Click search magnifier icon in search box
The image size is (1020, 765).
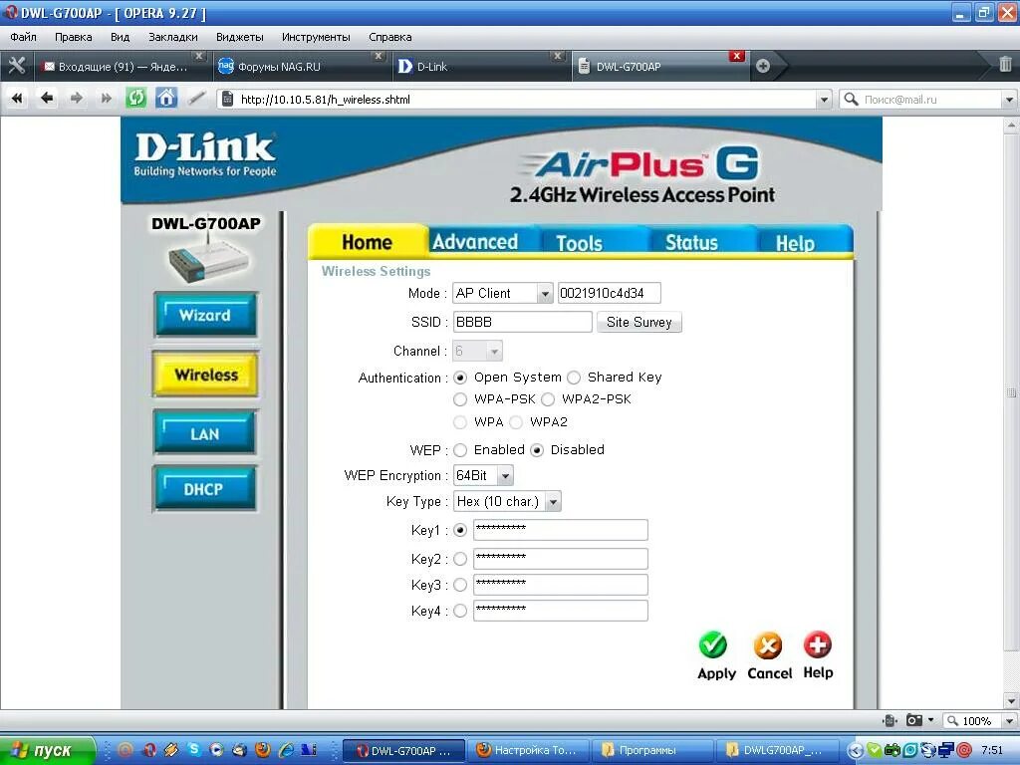click(x=851, y=100)
